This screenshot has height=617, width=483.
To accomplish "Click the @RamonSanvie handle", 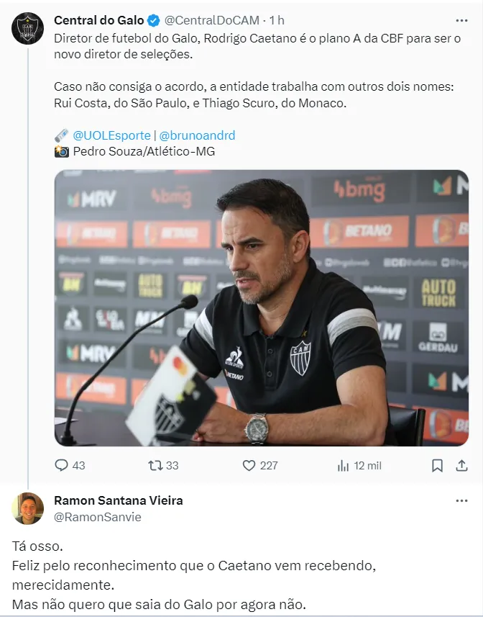I will tap(97, 517).
